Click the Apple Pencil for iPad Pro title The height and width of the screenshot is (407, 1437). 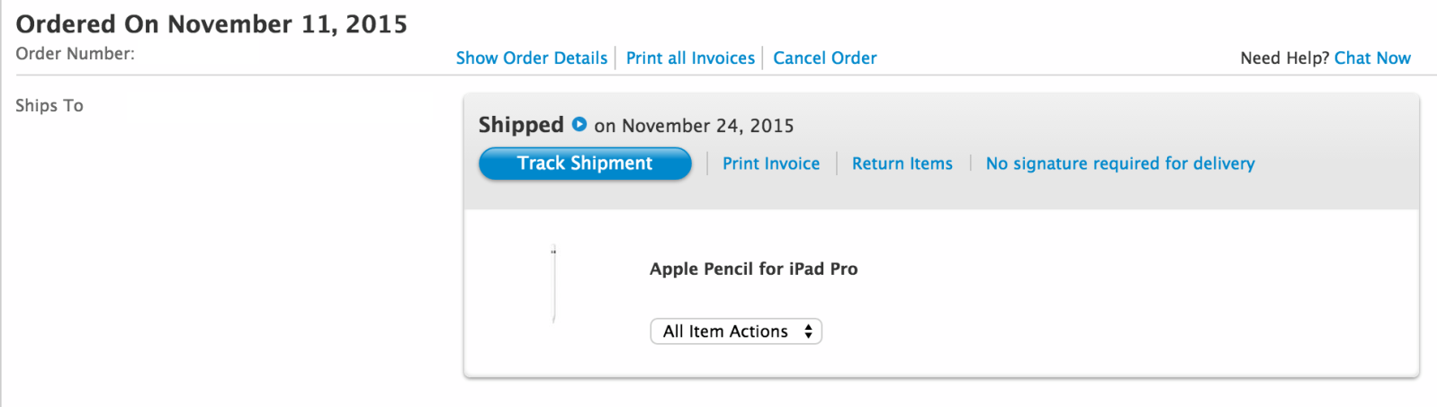(x=753, y=269)
